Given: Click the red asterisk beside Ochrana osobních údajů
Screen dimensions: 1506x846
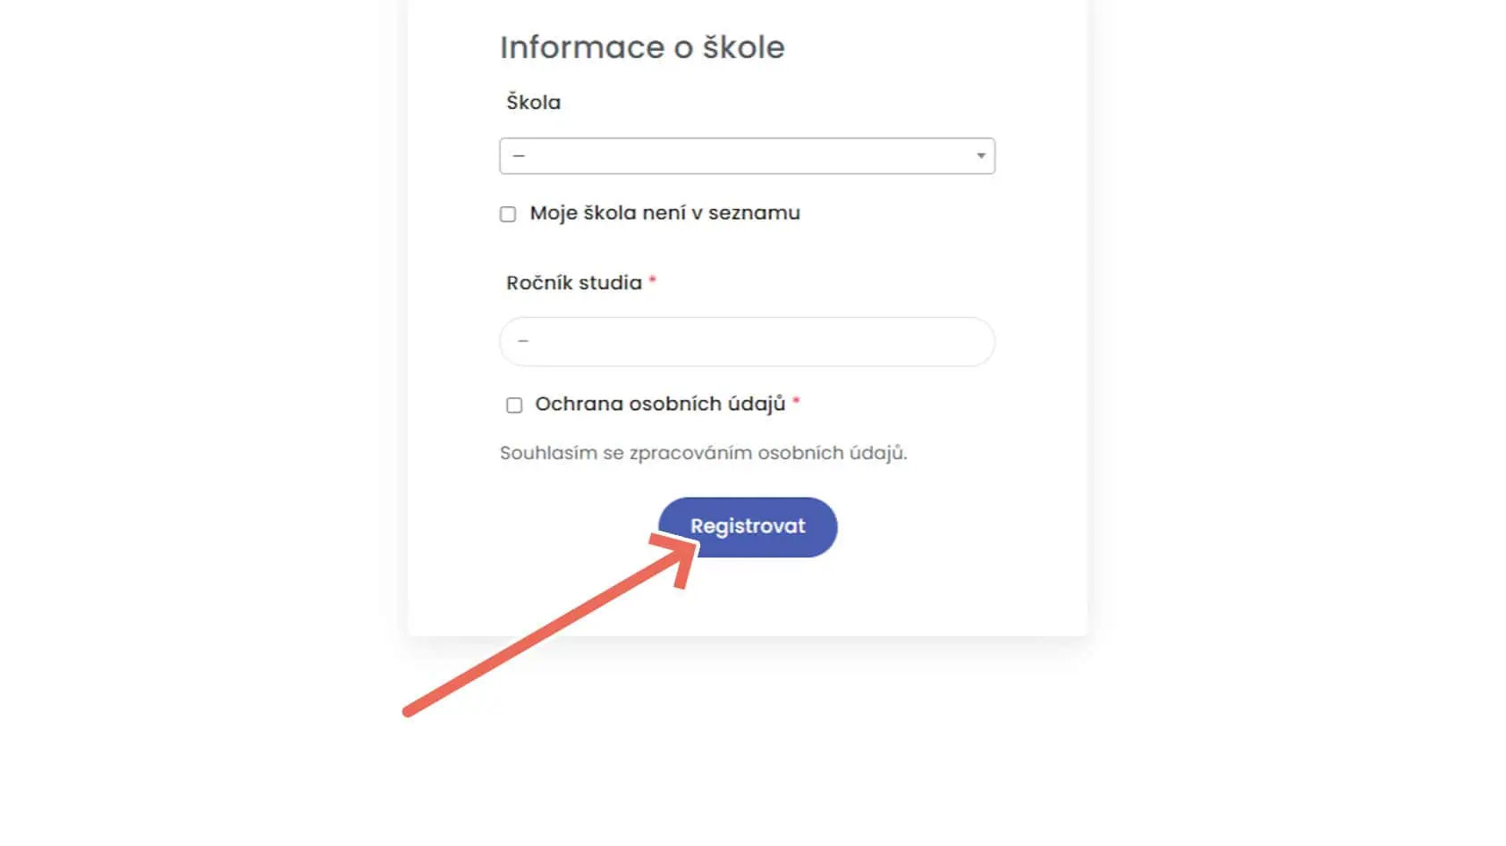Looking at the screenshot, I should click(796, 403).
